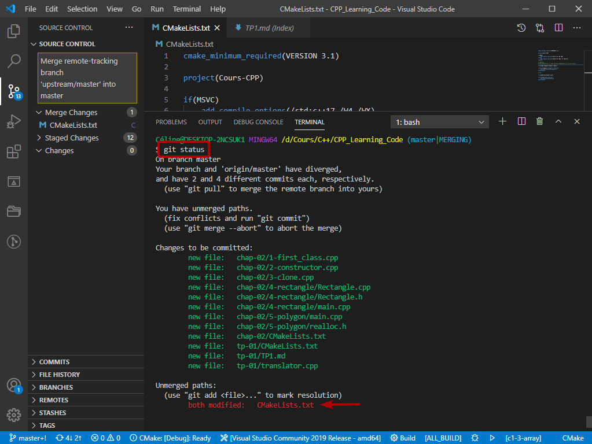
Task: Open editor more actions ellipsis
Action: [577, 28]
